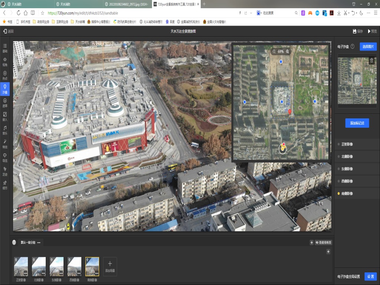
Task: Select the 正射影像 marker in the list
Action: point(347,144)
